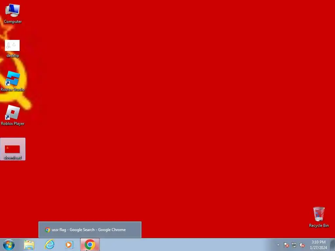This screenshot has width=335, height=251.
Task: Click the Google Chrome taskbar button
Action: pyautogui.click(x=90, y=244)
